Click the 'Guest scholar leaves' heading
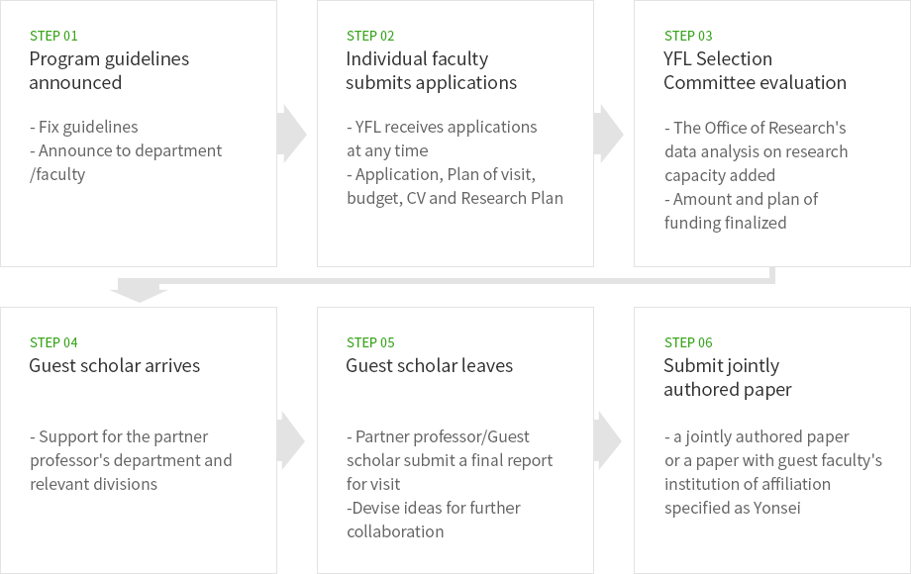 [430, 365]
